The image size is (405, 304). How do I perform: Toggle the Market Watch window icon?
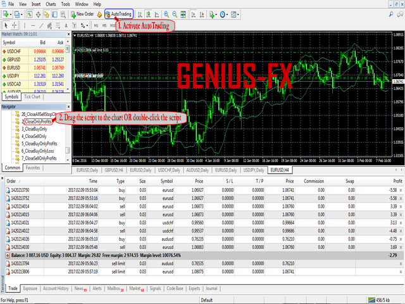click(30, 14)
